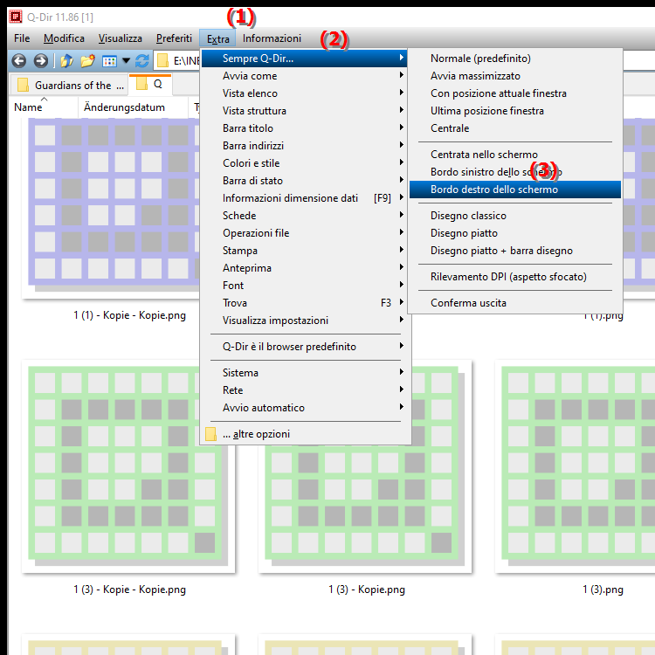Screen dimensions: 655x655
Task: Choose Disegno classico style
Action: click(515, 216)
